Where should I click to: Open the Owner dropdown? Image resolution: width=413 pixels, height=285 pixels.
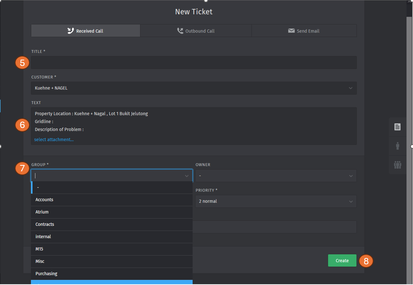coord(276,176)
